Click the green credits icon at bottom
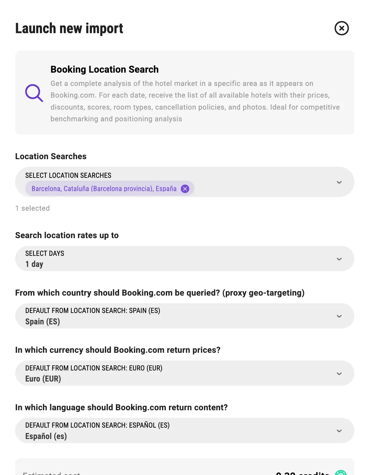Screen dimensions: 379x475 (x=341, y=473)
